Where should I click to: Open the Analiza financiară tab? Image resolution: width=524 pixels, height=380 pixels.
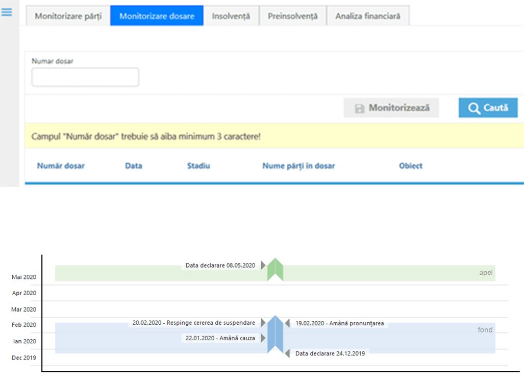pyautogui.click(x=367, y=16)
